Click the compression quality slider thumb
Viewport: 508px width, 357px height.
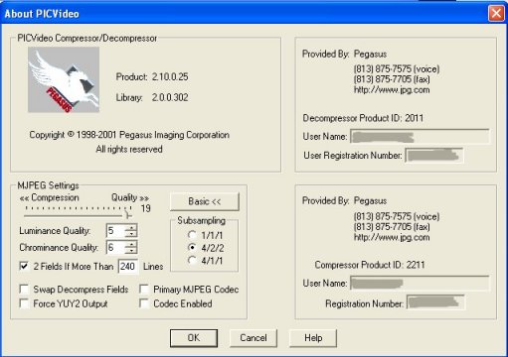tap(128, 214)
